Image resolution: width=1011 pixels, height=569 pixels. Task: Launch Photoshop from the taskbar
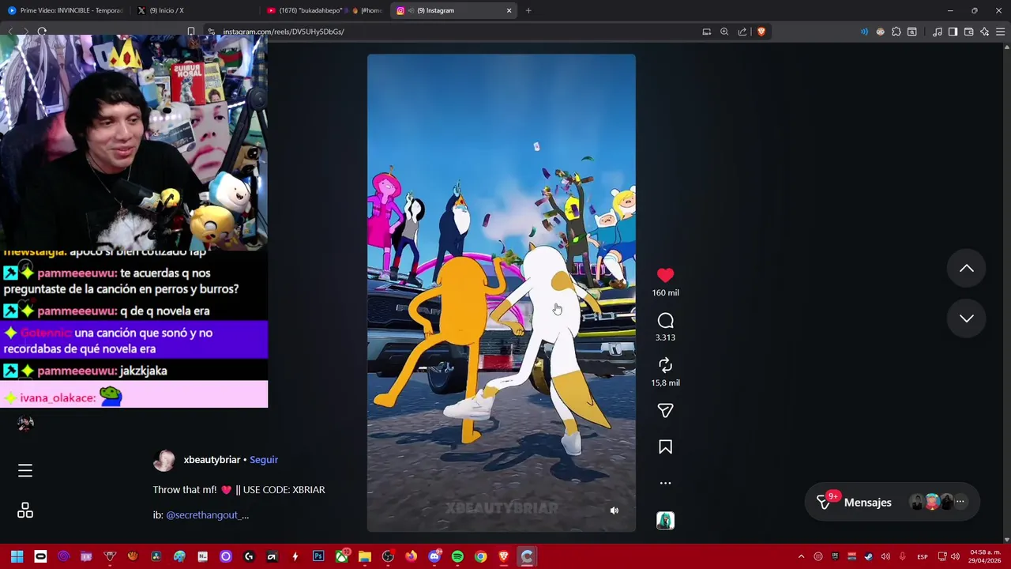pyautogui.click(x=318, y=556)
